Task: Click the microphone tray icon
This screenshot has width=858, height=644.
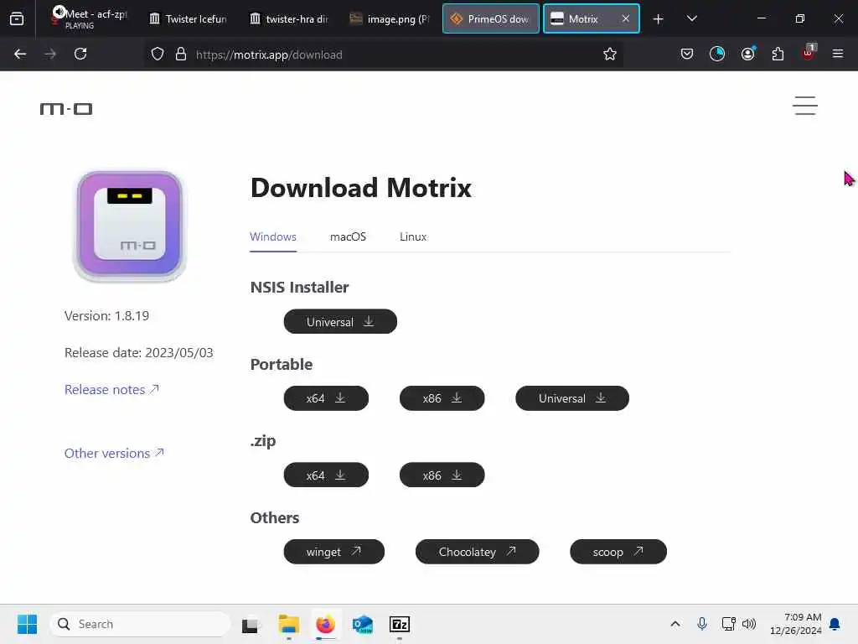Action: 702,624
